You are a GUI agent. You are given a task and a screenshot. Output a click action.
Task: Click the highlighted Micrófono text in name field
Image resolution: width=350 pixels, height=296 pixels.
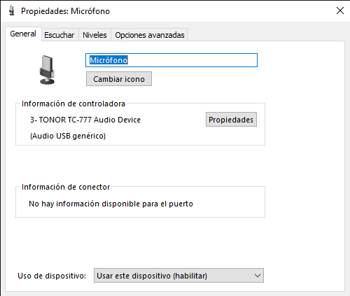108,60
